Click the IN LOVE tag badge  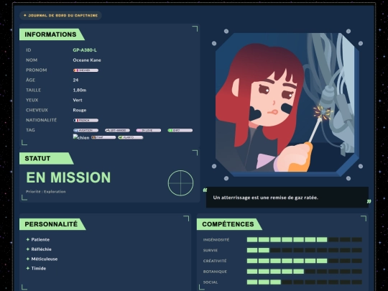[149, 130]
